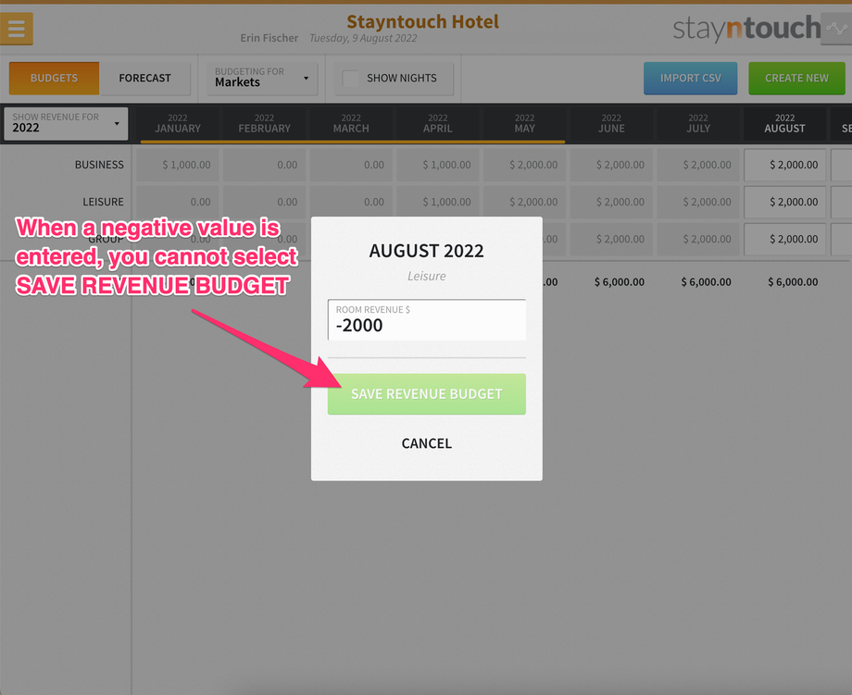Click the Stayntouch Hotel title
This screenshot has height=695, width=852.
tap(422, 21)
